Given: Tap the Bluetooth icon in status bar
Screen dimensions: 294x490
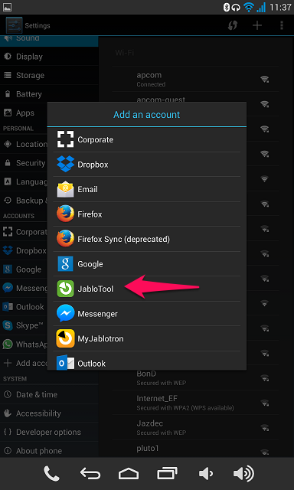Looking at the screenshot, I should click(x=226, y=7).
